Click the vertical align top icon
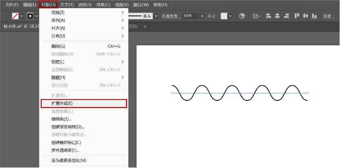This screenshot has height=168, width=340. (297, 16)
